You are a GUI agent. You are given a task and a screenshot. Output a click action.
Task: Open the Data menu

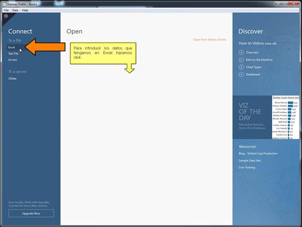15,10
